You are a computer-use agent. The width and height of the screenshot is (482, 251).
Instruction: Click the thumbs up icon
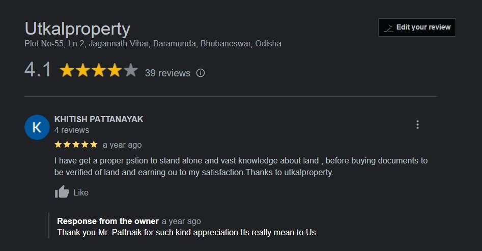(x=62, y=192)
